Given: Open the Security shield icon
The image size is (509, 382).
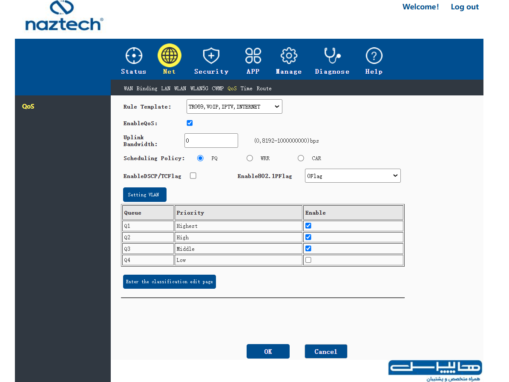Looking at the screenshot, I should pos(211,55).
